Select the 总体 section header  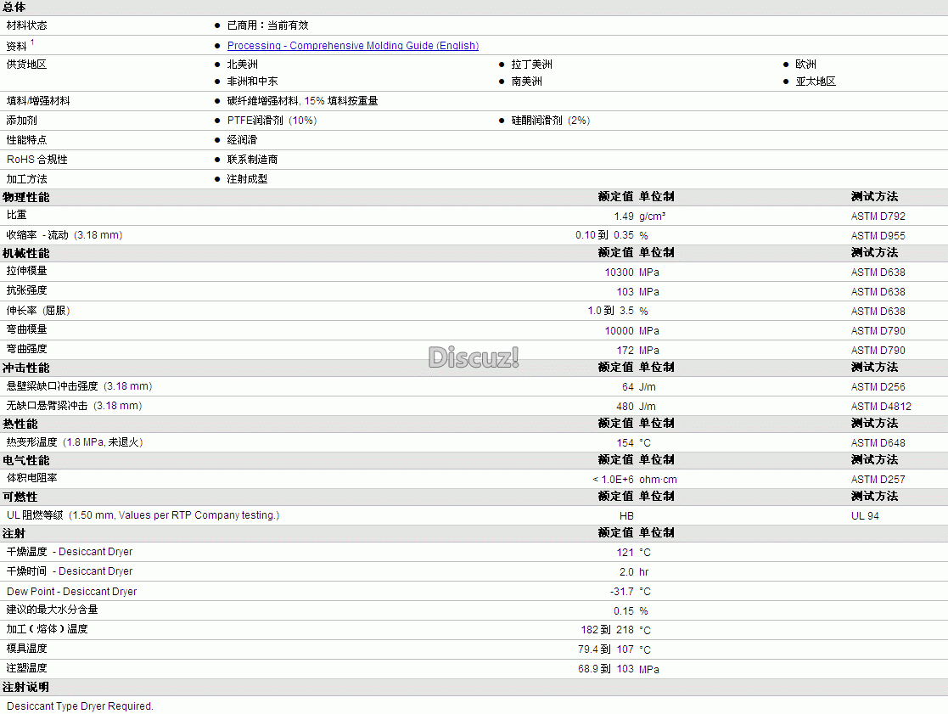click(x=14, y=7)
